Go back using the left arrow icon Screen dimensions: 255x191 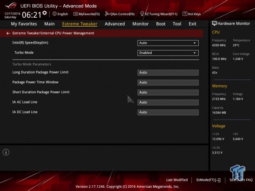tap(8, 33)
